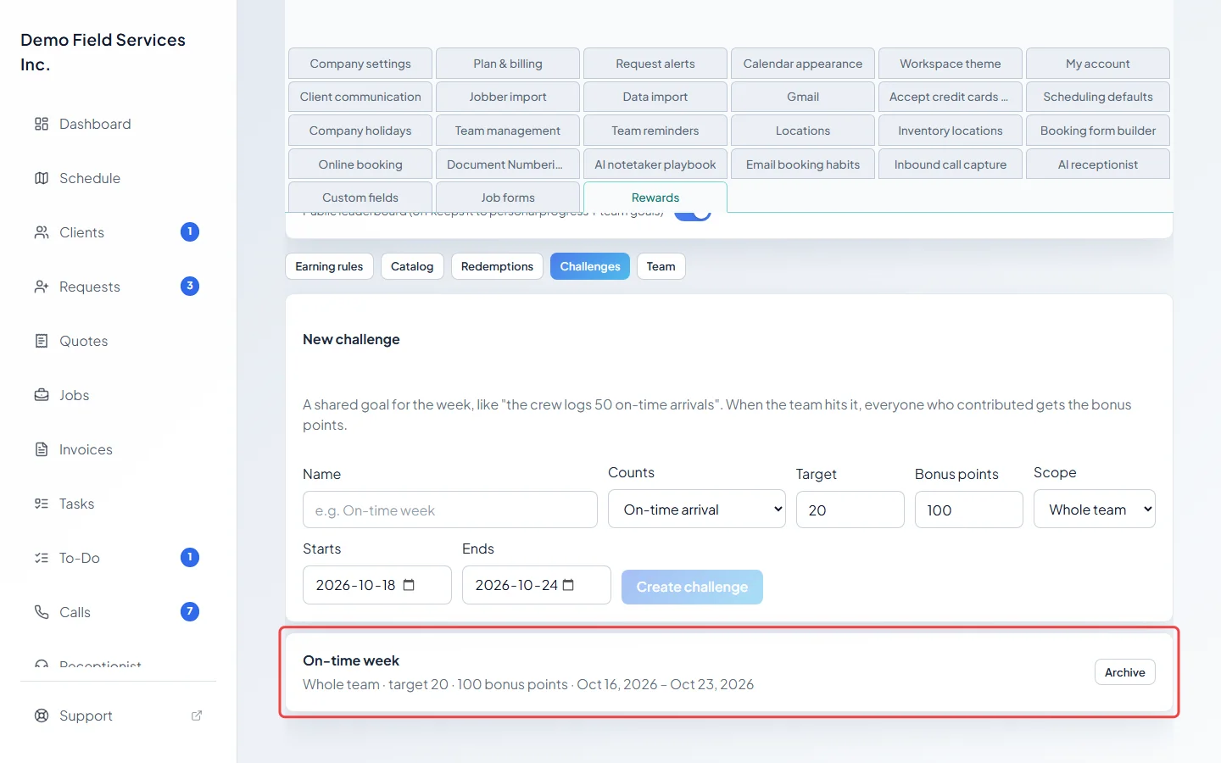Open the Client communication tab
The image size is (1221, 763).
click(x=360, y=97)
